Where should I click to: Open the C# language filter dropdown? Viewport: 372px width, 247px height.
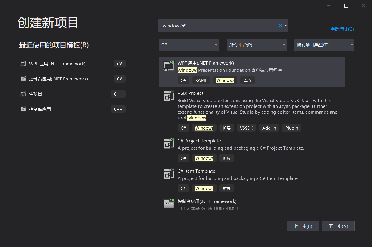click(189, 45)
